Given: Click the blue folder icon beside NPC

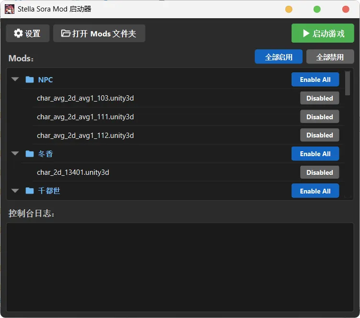Looking at the screenshot, I should (x=30, y=79).
